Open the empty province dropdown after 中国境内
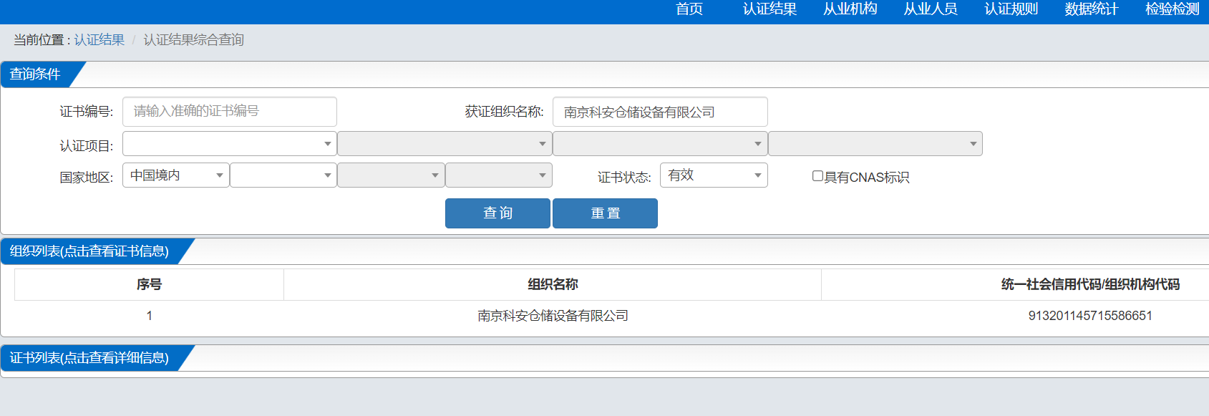This screenshot has width=1209, height=416. pyautogui.click(x=283, y=175)
